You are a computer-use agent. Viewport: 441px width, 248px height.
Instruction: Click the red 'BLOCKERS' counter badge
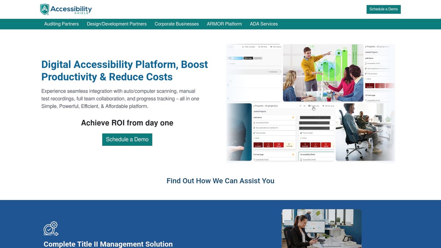[x=258, y=145]
